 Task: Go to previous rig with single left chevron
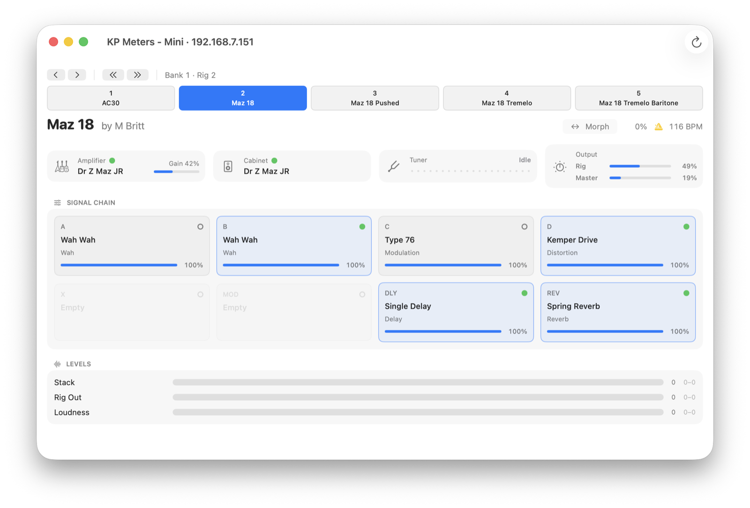point(56,75)
